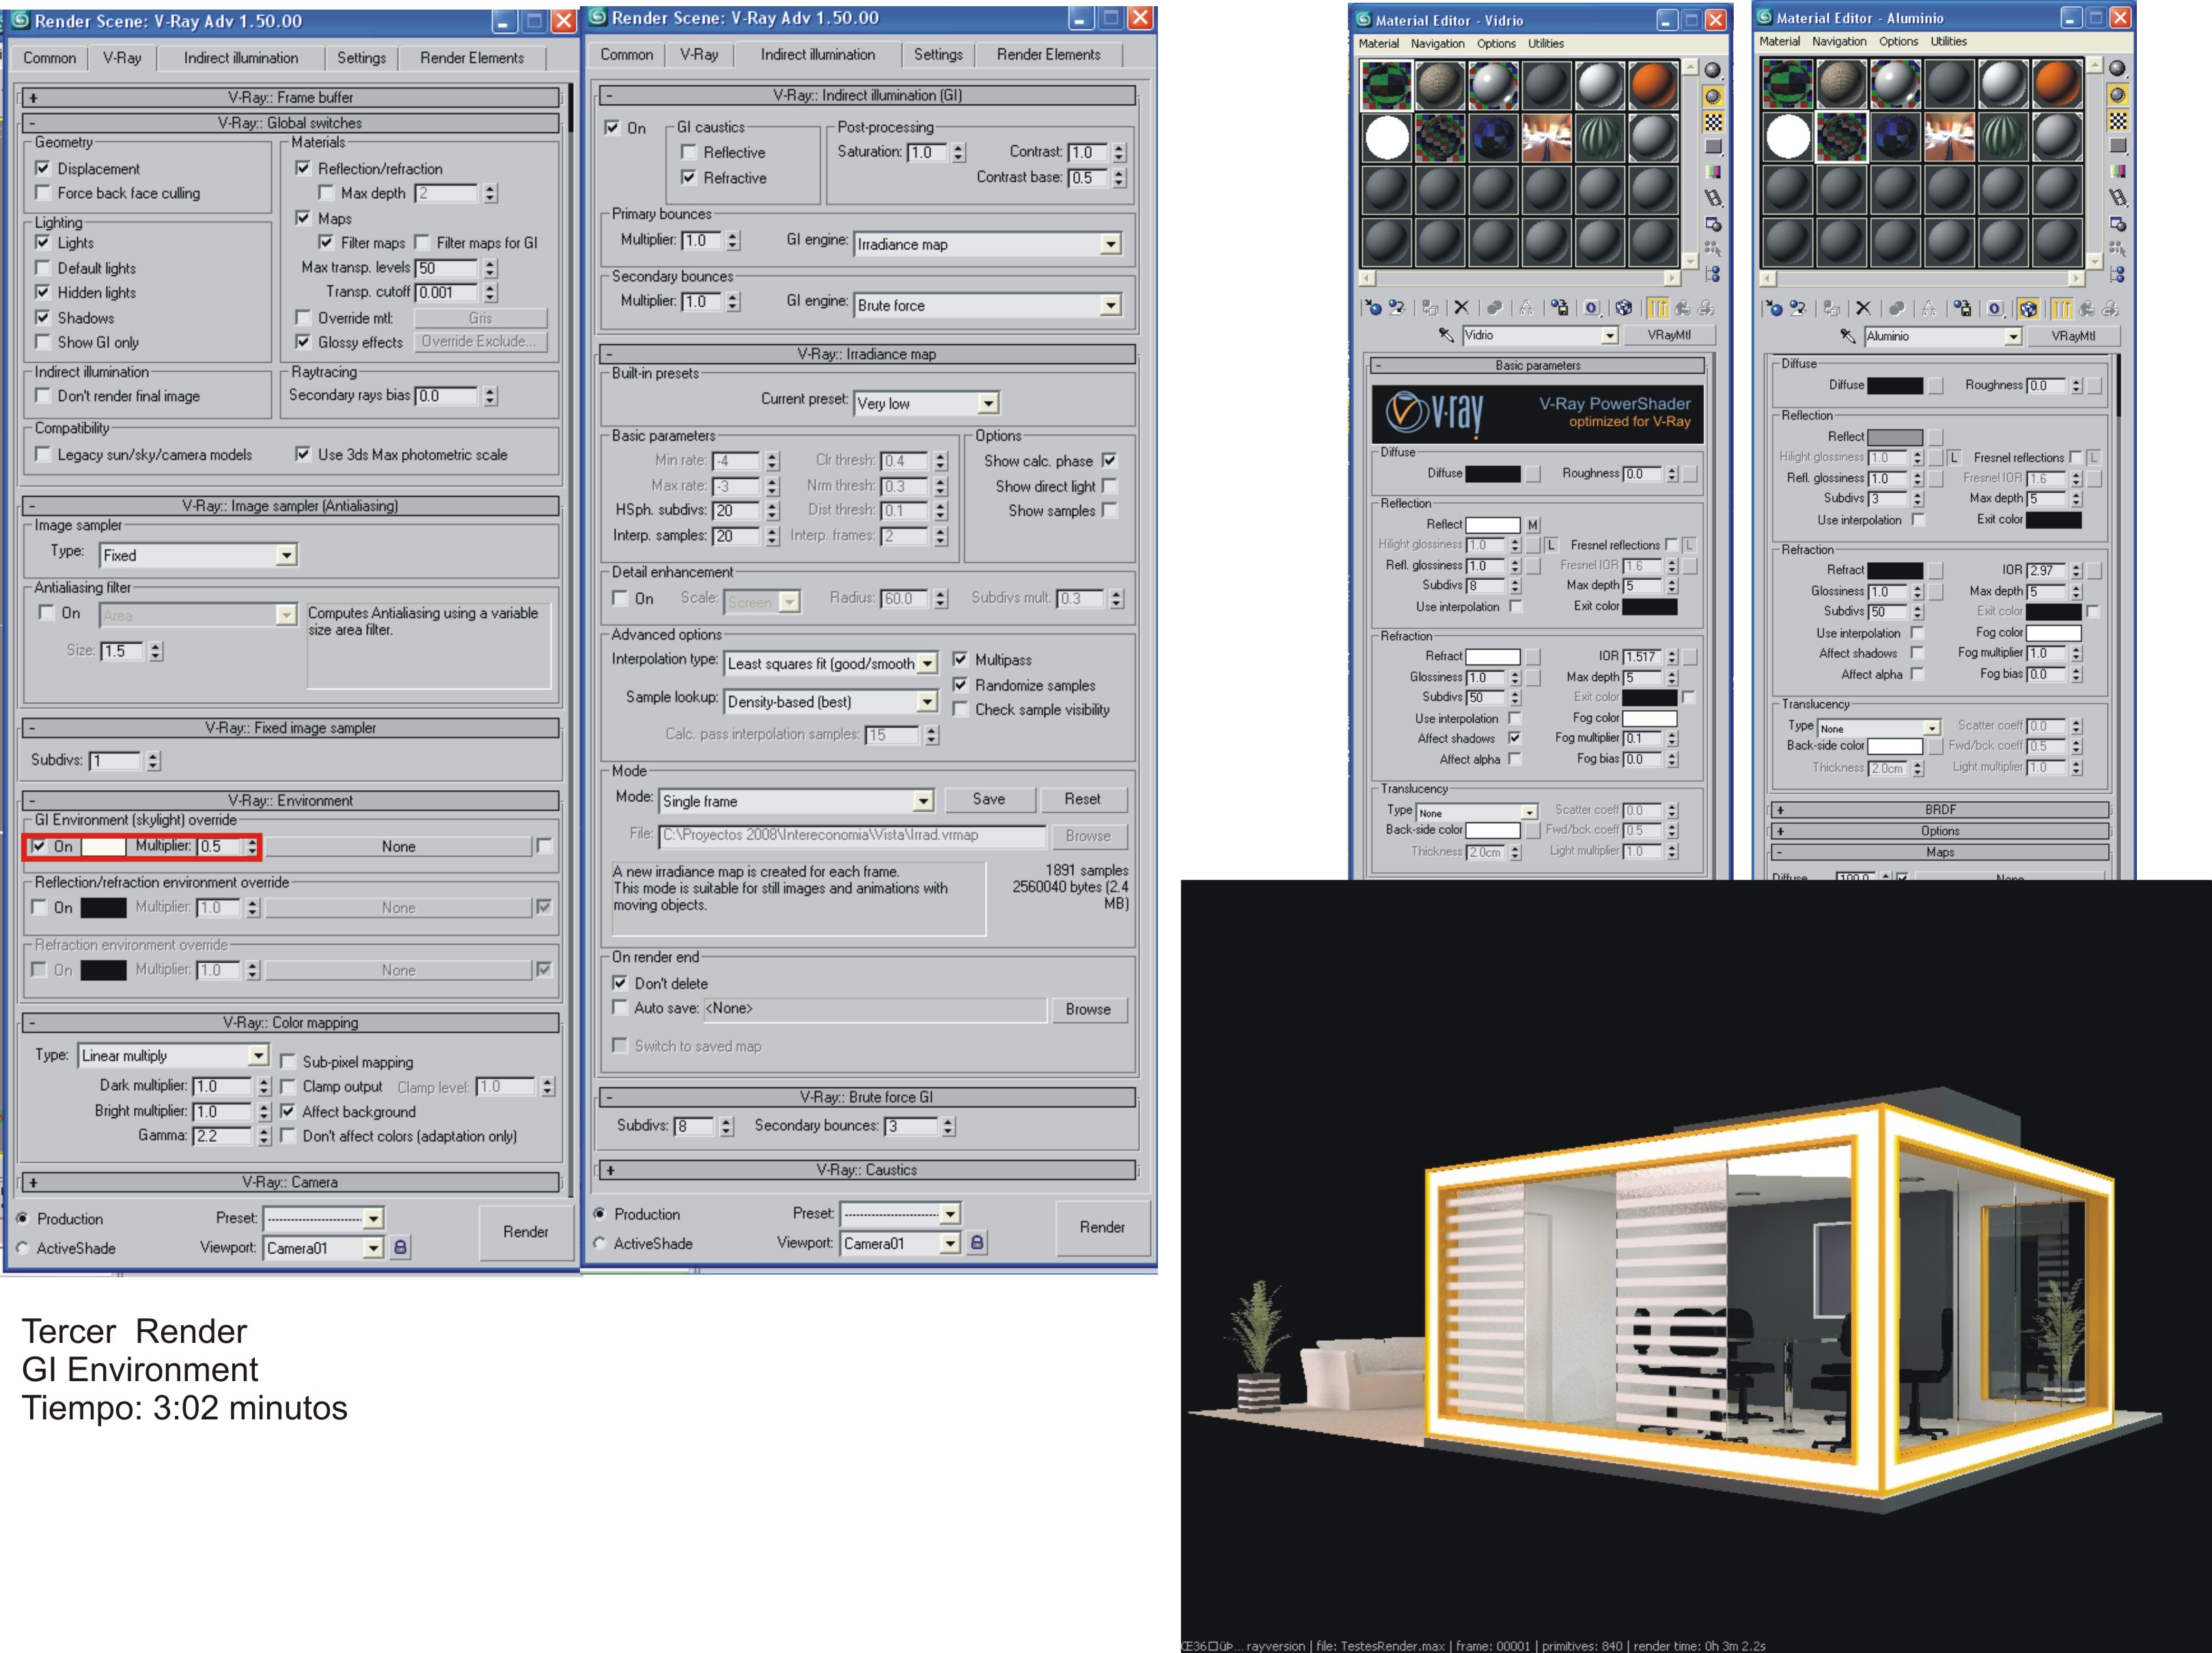Enable Force back face culling
The height and width of the screenshot is (1653, 2212).
click(x=43, y=193)
